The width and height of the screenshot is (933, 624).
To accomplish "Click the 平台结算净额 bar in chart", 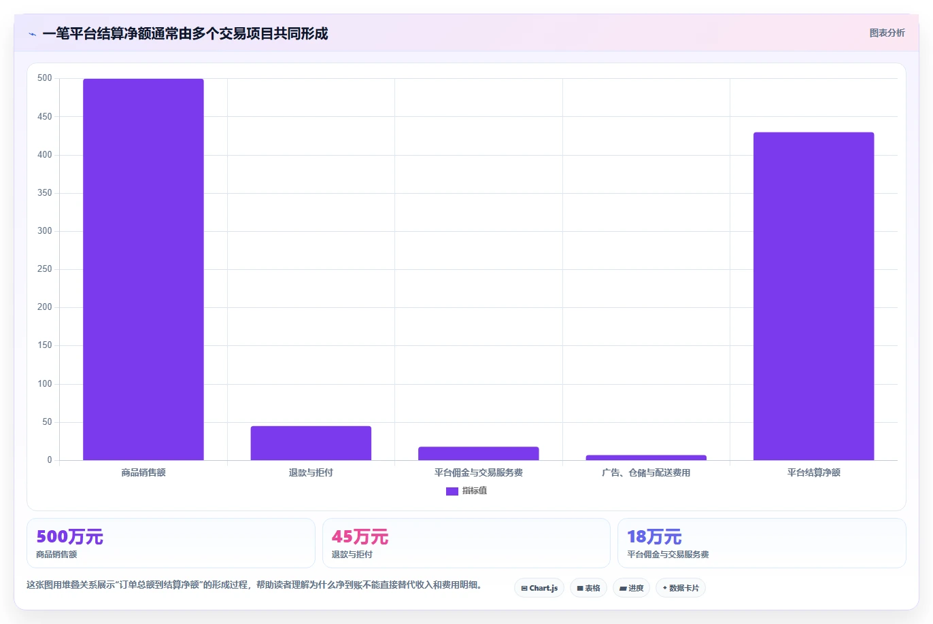I will click(x=813, y=296).
